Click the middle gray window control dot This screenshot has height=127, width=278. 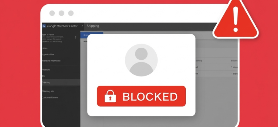click(x=61, y=13)
